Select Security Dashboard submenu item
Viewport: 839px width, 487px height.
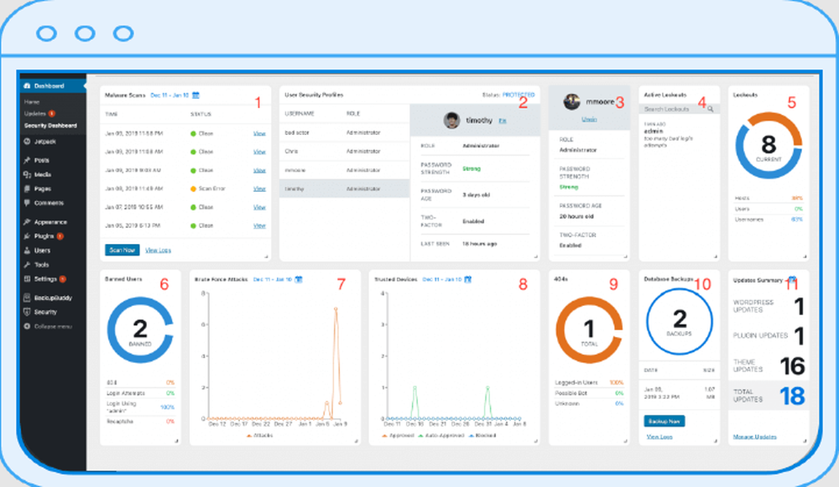tap(50, 126)
